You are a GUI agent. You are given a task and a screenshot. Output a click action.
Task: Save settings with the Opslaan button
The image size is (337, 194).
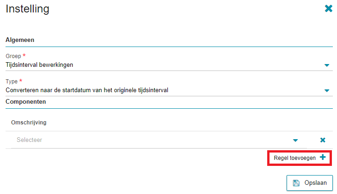[309, 183]
